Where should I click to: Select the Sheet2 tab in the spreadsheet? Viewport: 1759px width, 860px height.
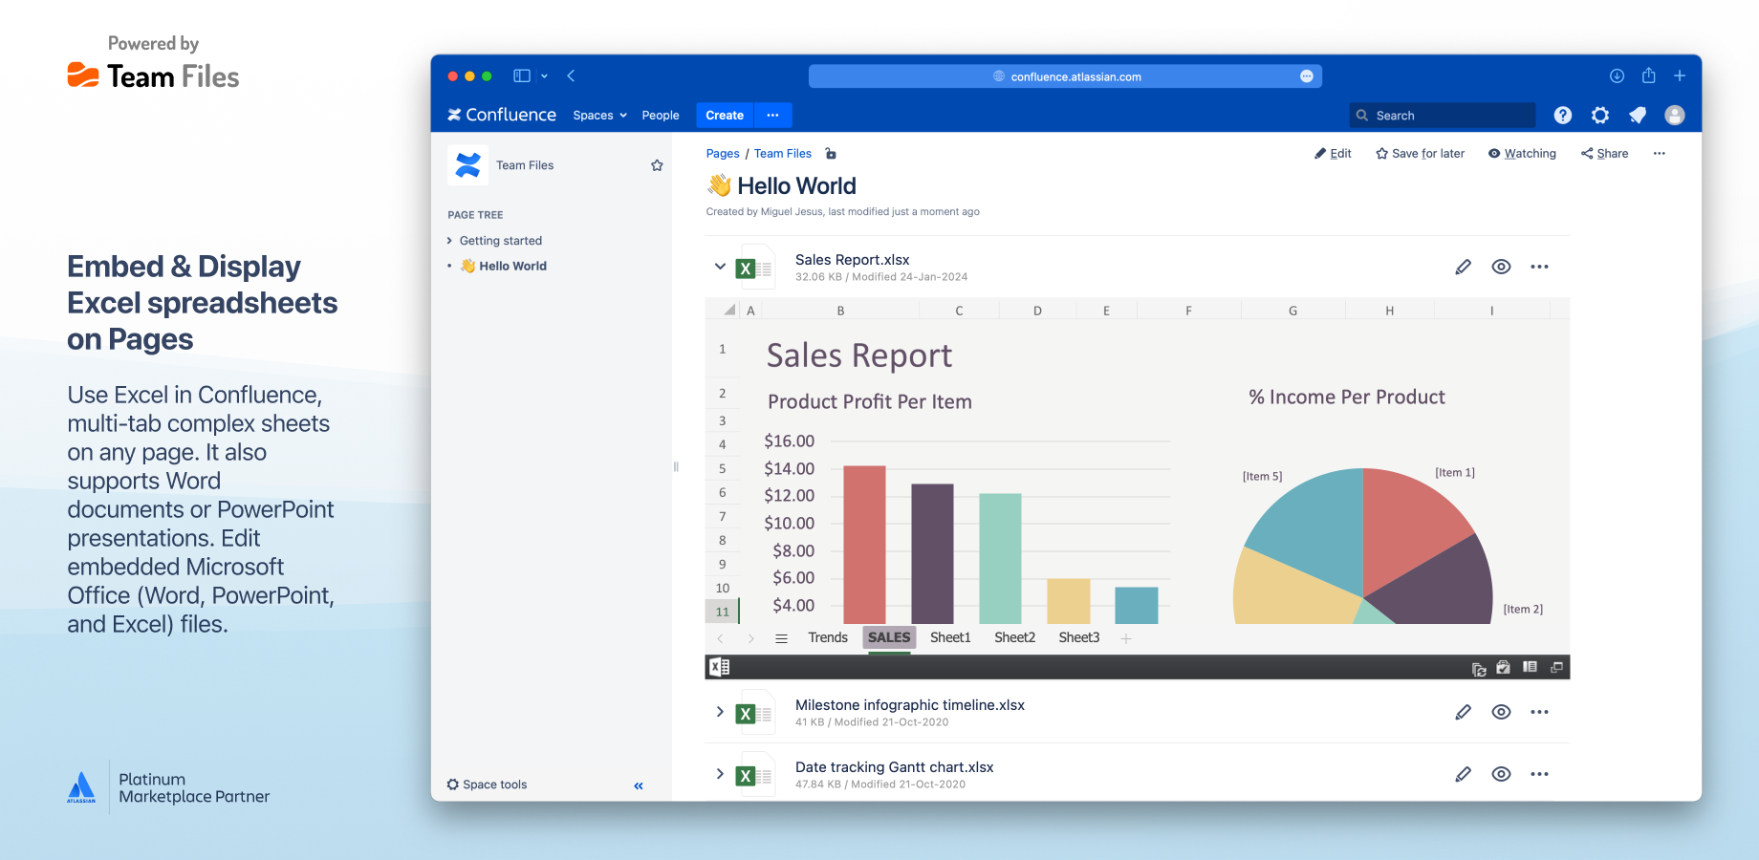[1013, 637]
